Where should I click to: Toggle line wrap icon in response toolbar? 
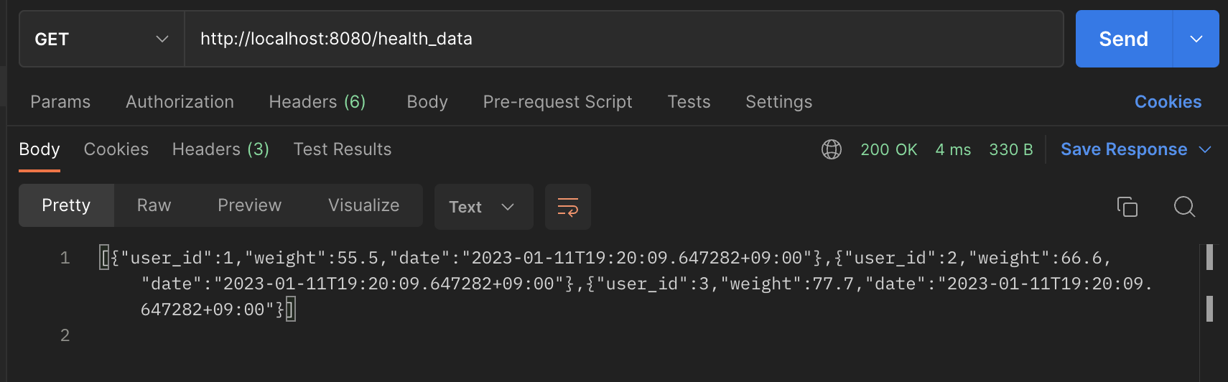pos(567,207)
